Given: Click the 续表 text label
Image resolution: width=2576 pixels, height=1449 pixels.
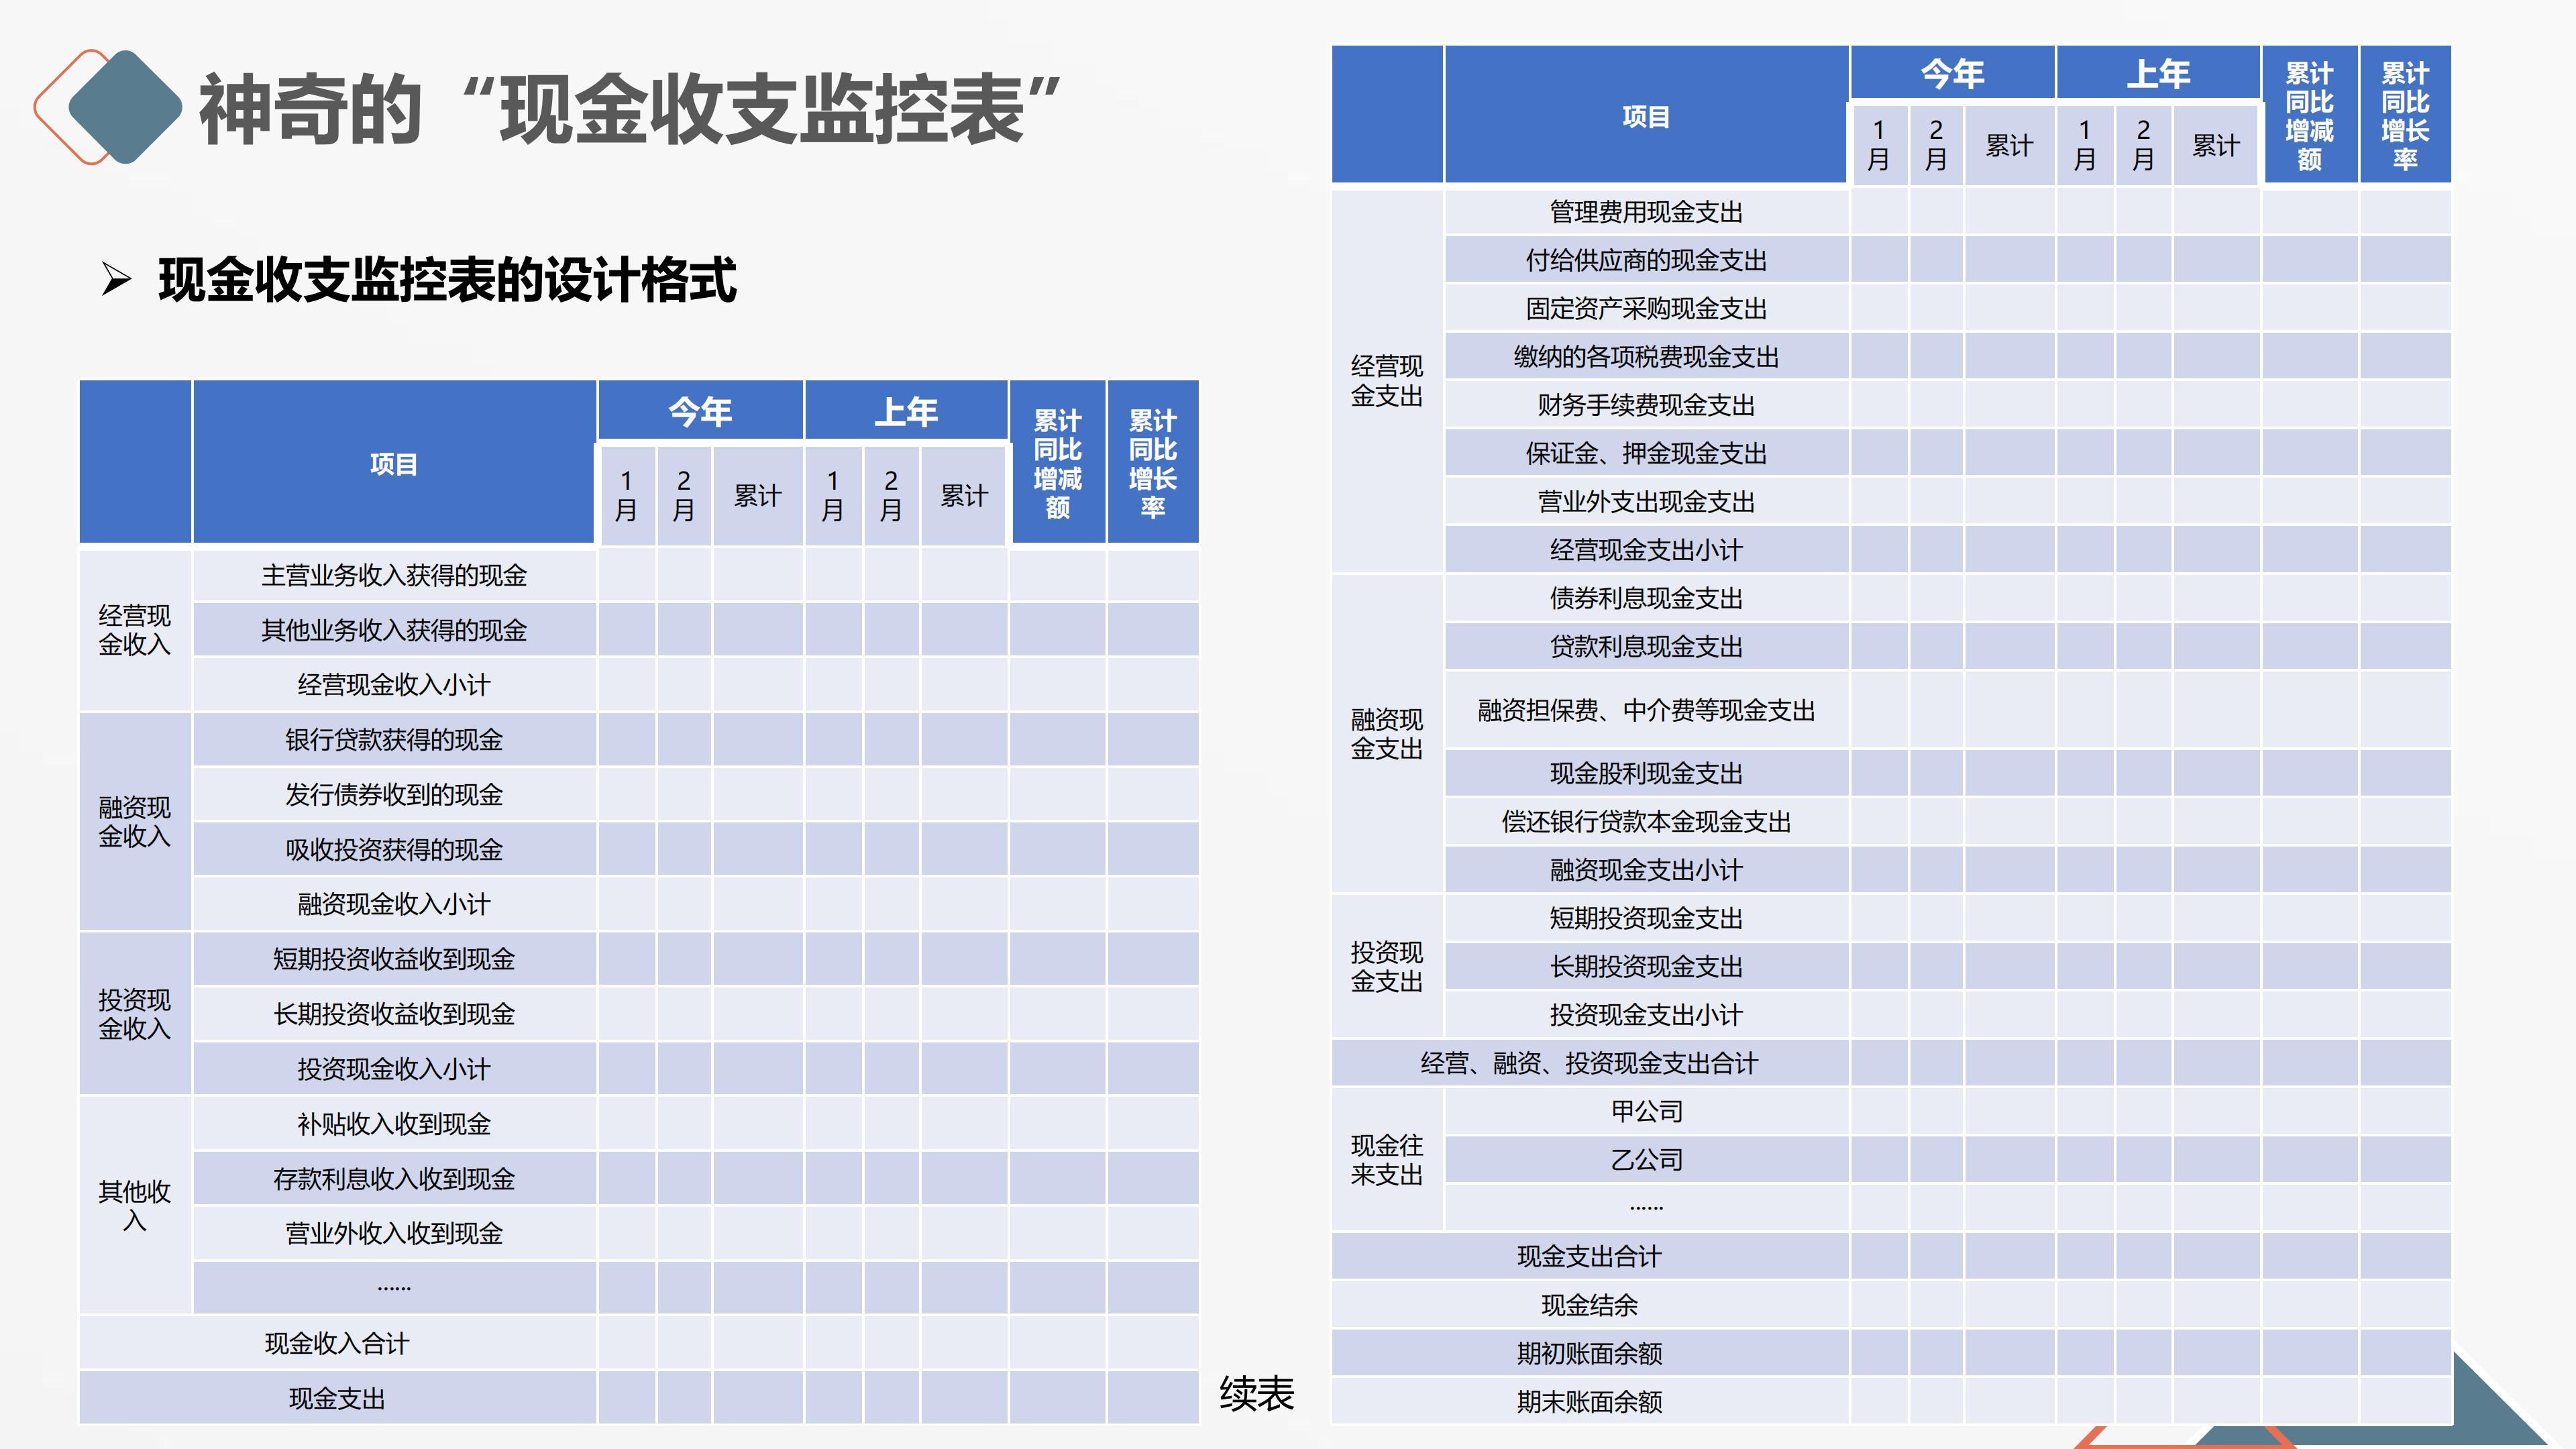Looking at the screenshot, I should [x=1256, y=1393].
